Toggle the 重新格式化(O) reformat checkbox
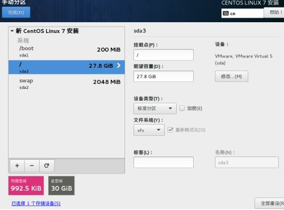 pos(170,130)
